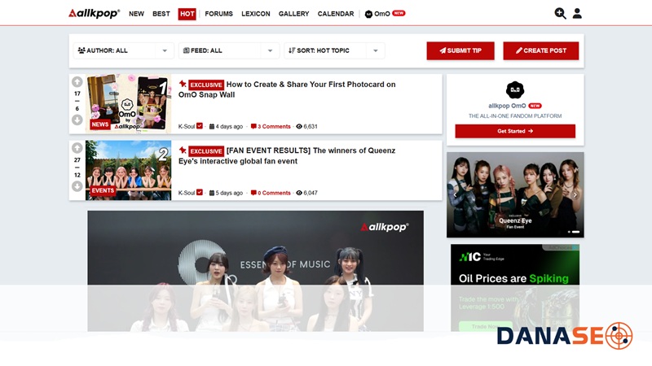Upvote the OmO Snap Wall photocard post

click(x=77, y=82)
